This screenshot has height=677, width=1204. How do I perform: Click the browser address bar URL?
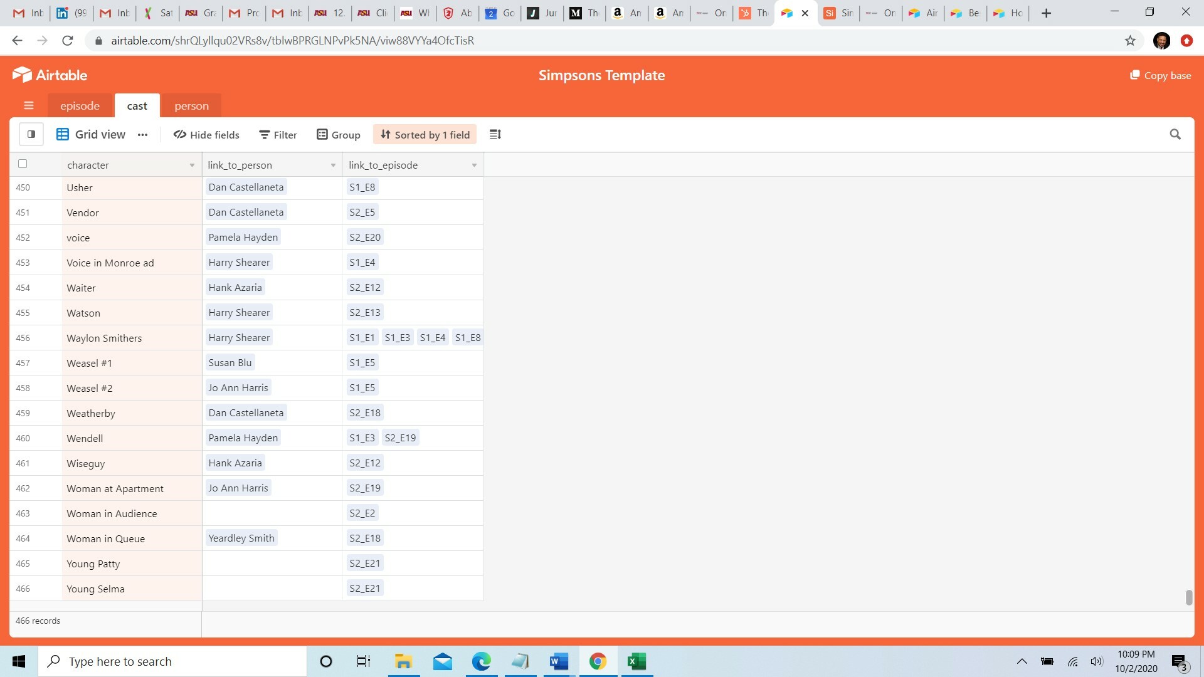pos(292,41)
